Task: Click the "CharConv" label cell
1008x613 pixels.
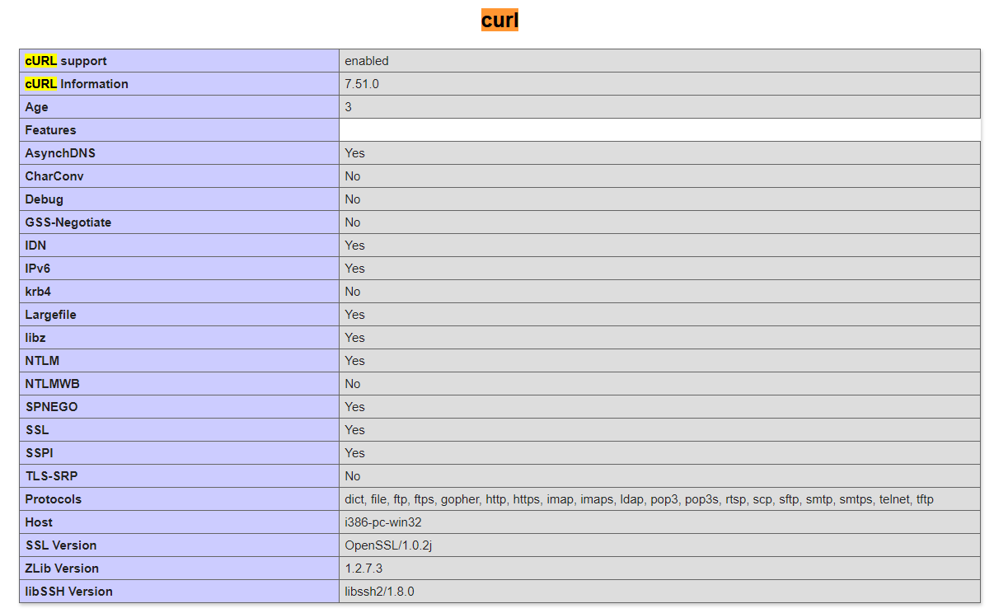Action: click(179, 176)
